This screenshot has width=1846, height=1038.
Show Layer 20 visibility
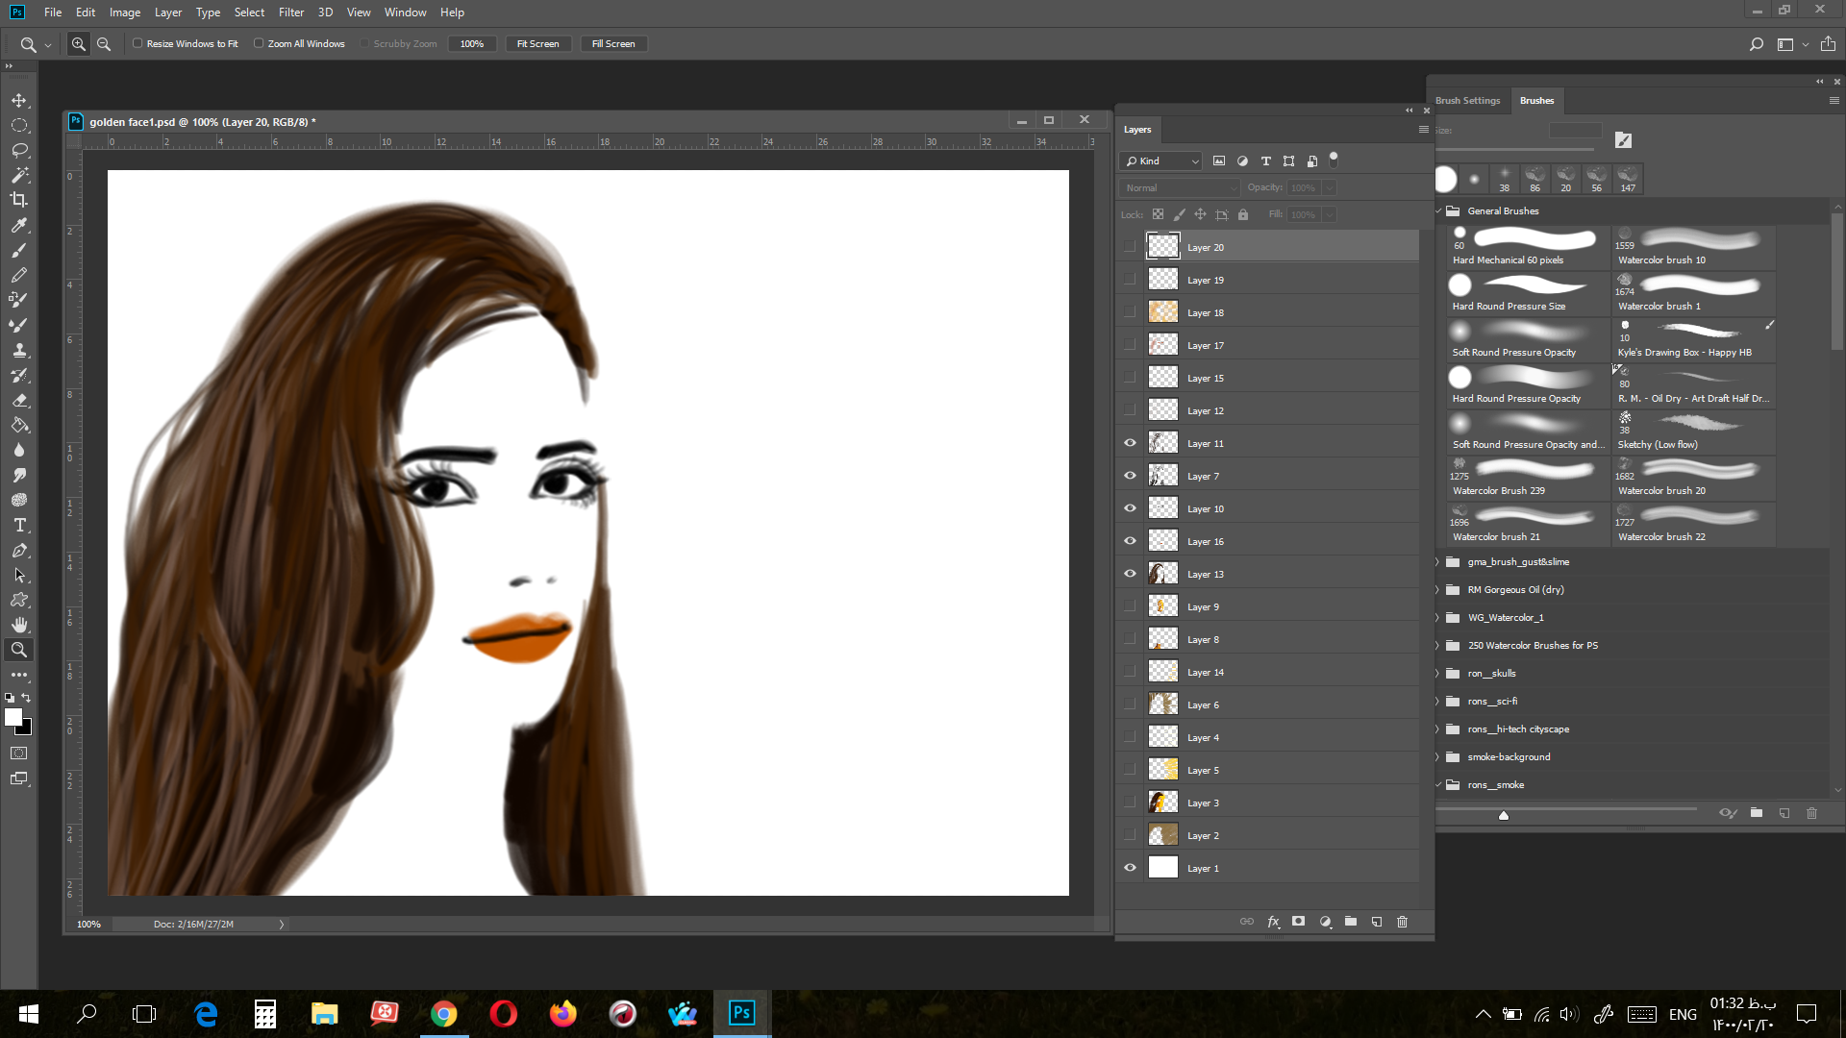tap(1130, 247)
